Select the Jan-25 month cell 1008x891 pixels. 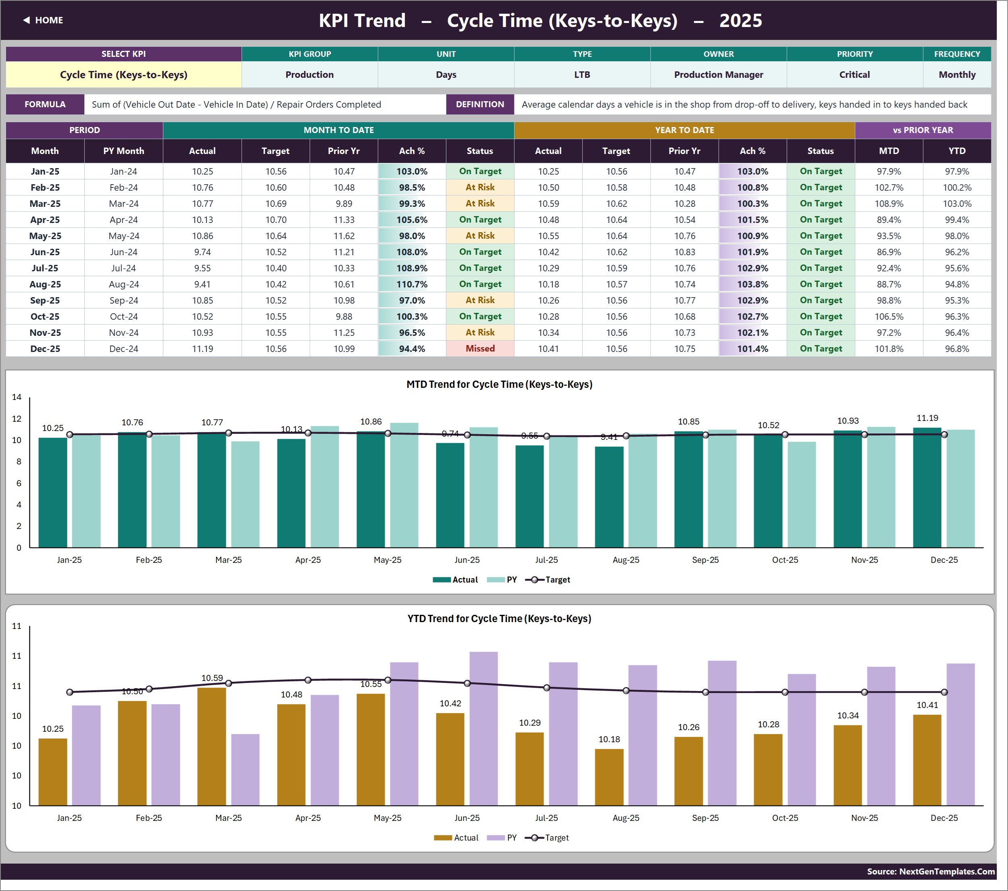pyautogui.click(x=45, y=171)
